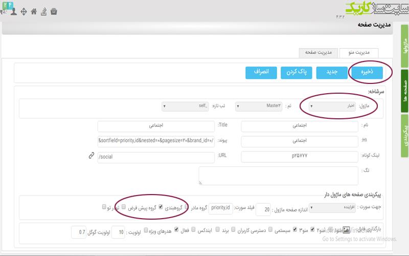Screen dimensions: 409x256
Task: Enable the گروه پیش فرض checkbox
Action: 124,207
